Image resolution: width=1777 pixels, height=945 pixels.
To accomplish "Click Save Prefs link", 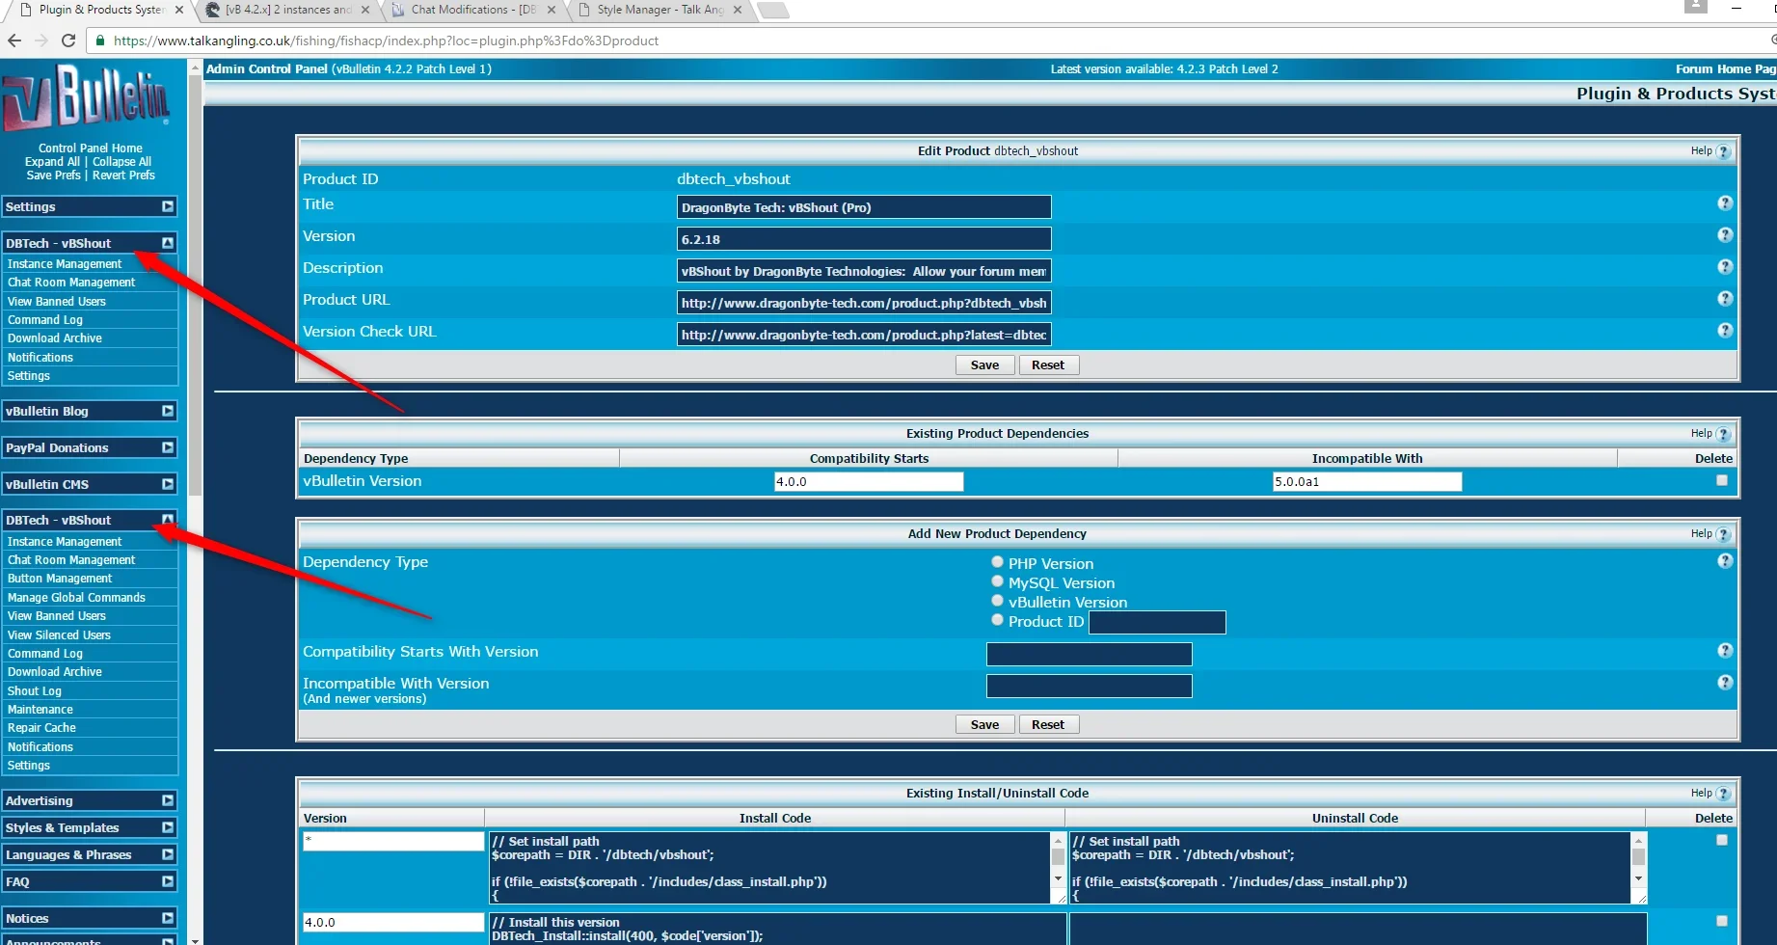I will pos(53,175).
